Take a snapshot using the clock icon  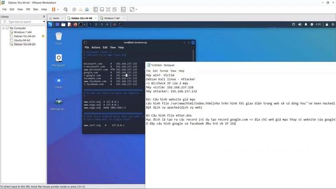coord(74,9)
